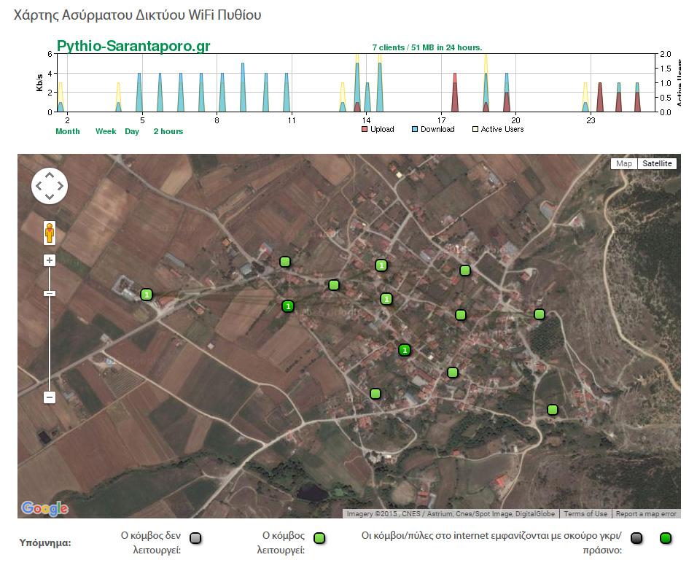Open the Pythio-Sarantaporo.gr title link
This screenshot has height=568, width=697.
[x=133, y=47]
